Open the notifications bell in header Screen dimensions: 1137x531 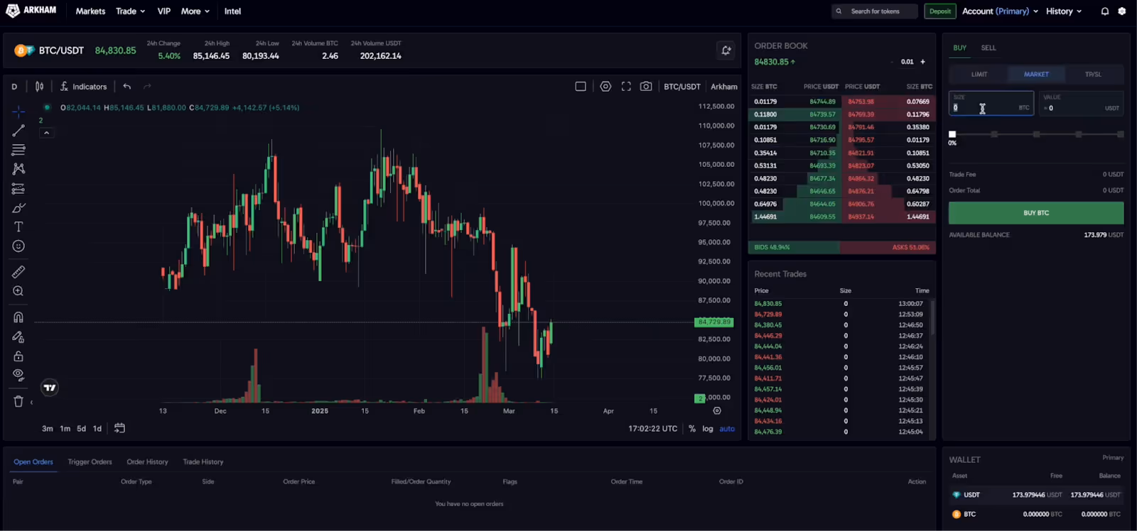[1105, 11]
